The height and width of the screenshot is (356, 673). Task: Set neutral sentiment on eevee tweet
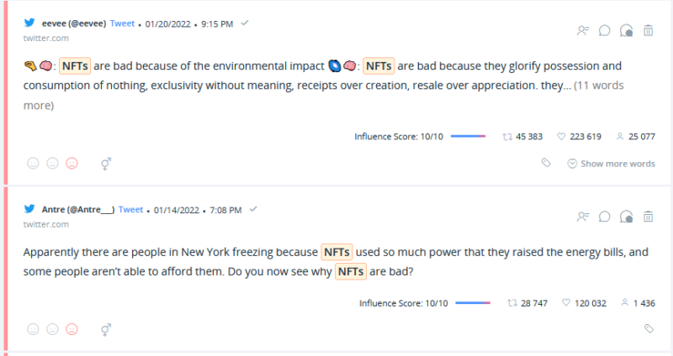pos(52,163)
